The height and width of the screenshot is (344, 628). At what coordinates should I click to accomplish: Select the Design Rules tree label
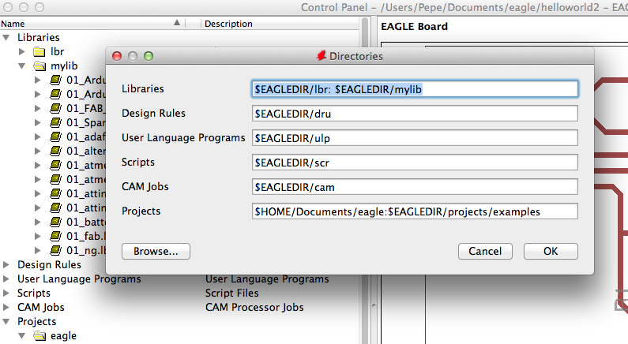click(x=49, y=264)
